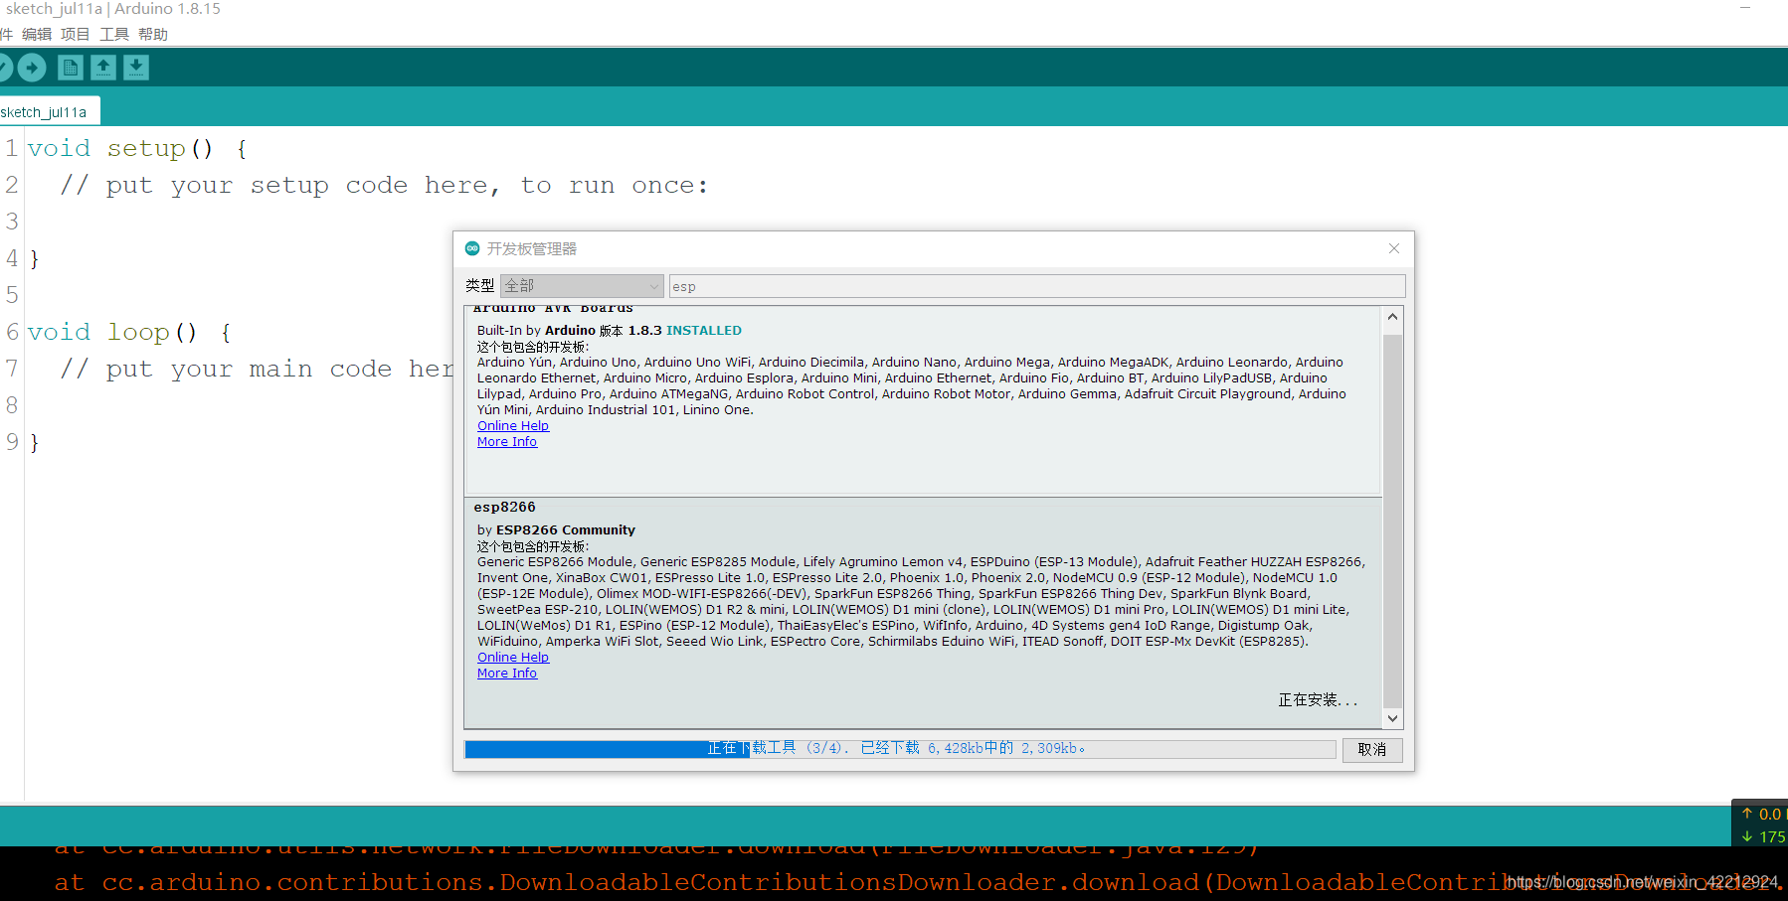The width and height of the screenshot is (1788, 901).
Task: Open the 项目 menu
Action: click(x=76, y=35)
